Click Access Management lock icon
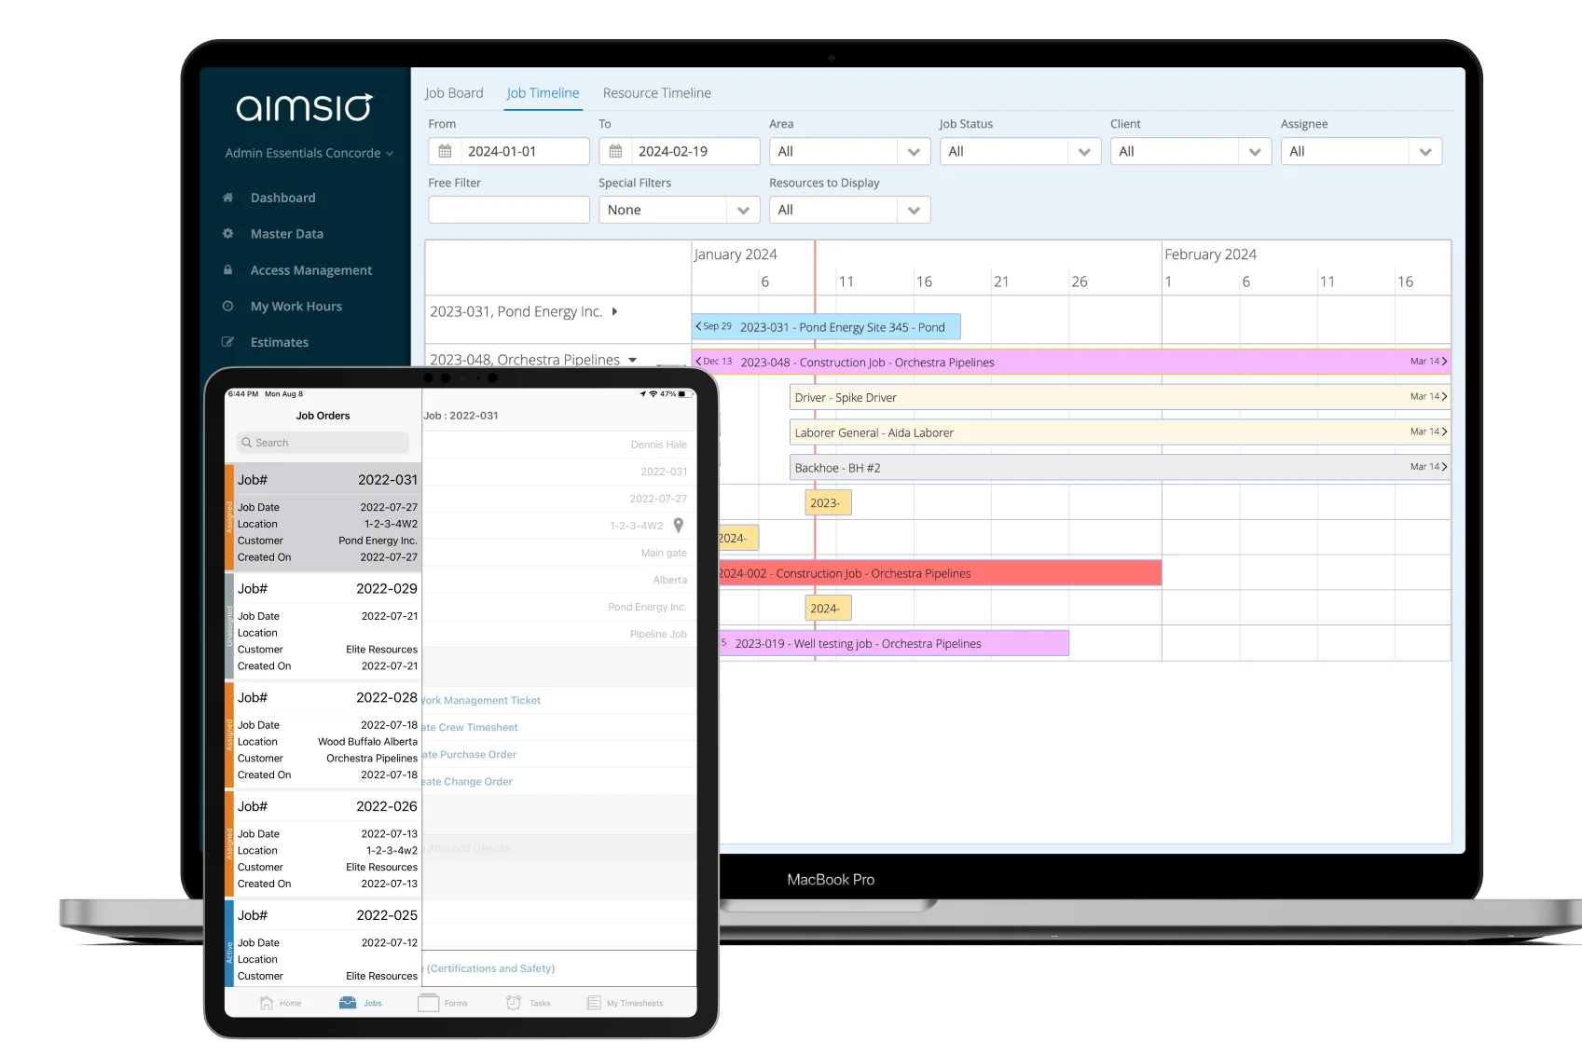Viewport: 1582px width, 1042px height. (227, 270)
